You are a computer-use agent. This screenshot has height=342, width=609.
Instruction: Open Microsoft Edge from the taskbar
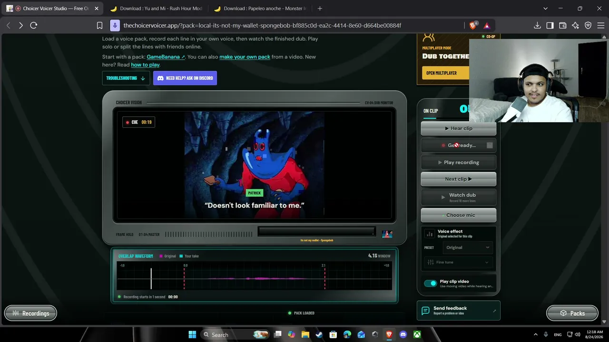click(x=347, y=334)
